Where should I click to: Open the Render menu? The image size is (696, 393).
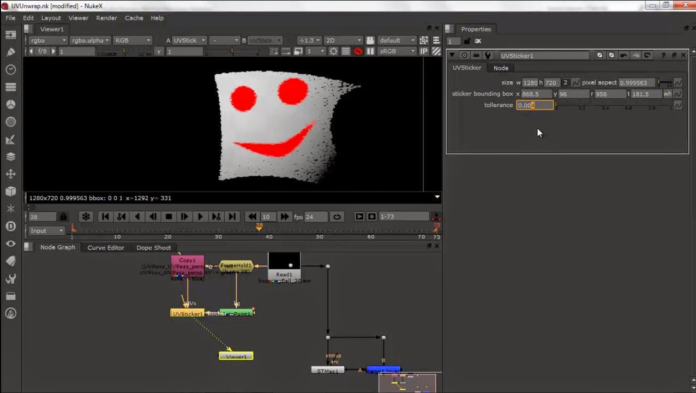[106, 18]
